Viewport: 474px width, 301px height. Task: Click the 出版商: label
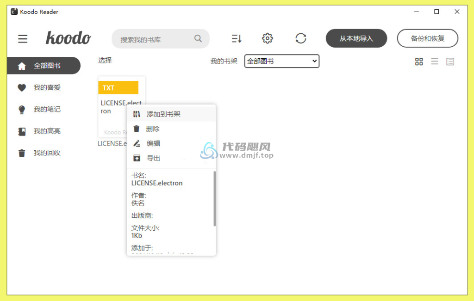(142, 215)
